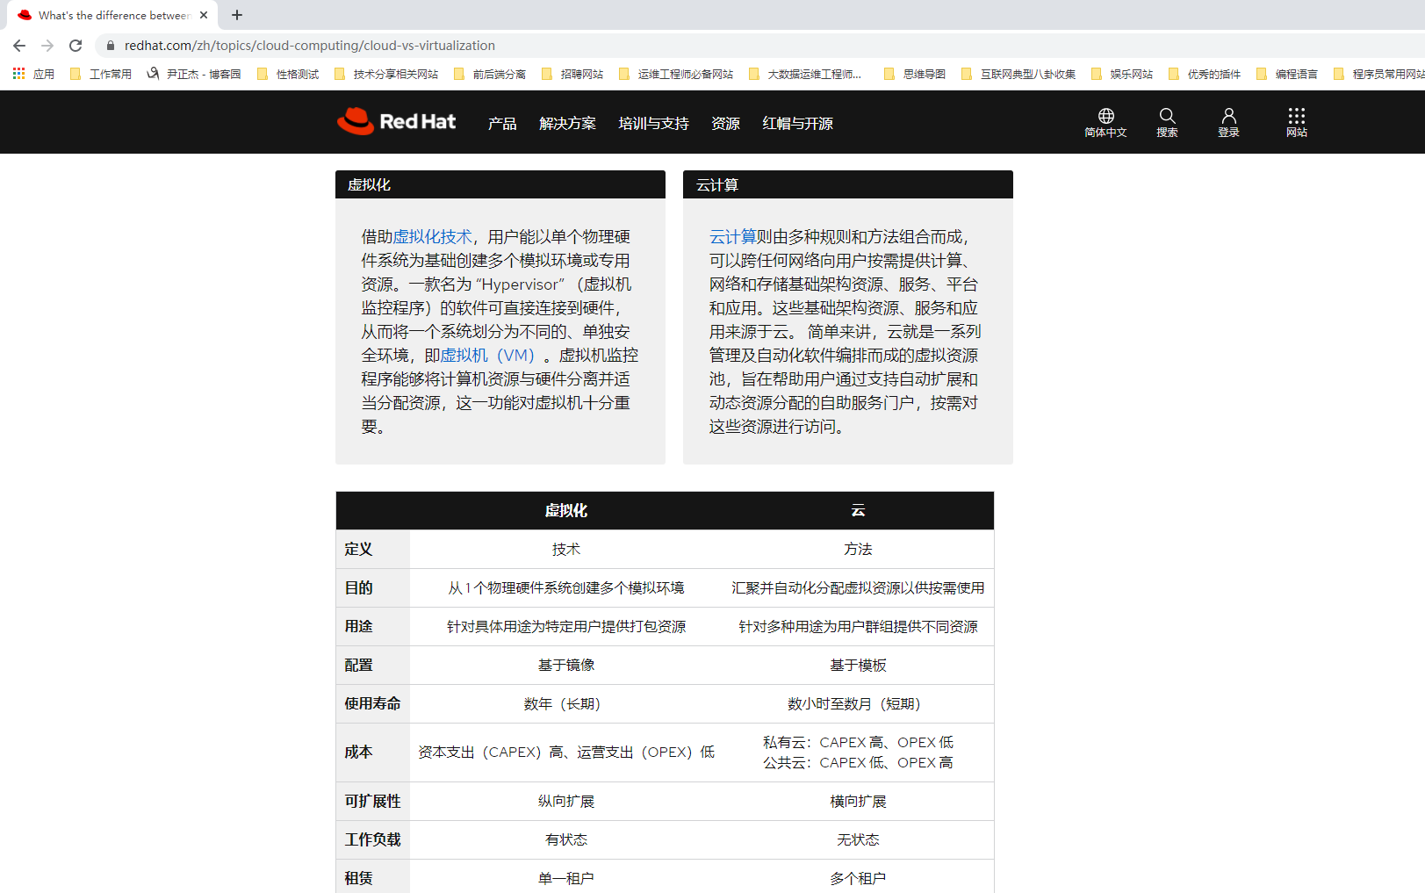Viewport: 1425px width, 893px height.
Task: Reload the current page
Action: 76,46
